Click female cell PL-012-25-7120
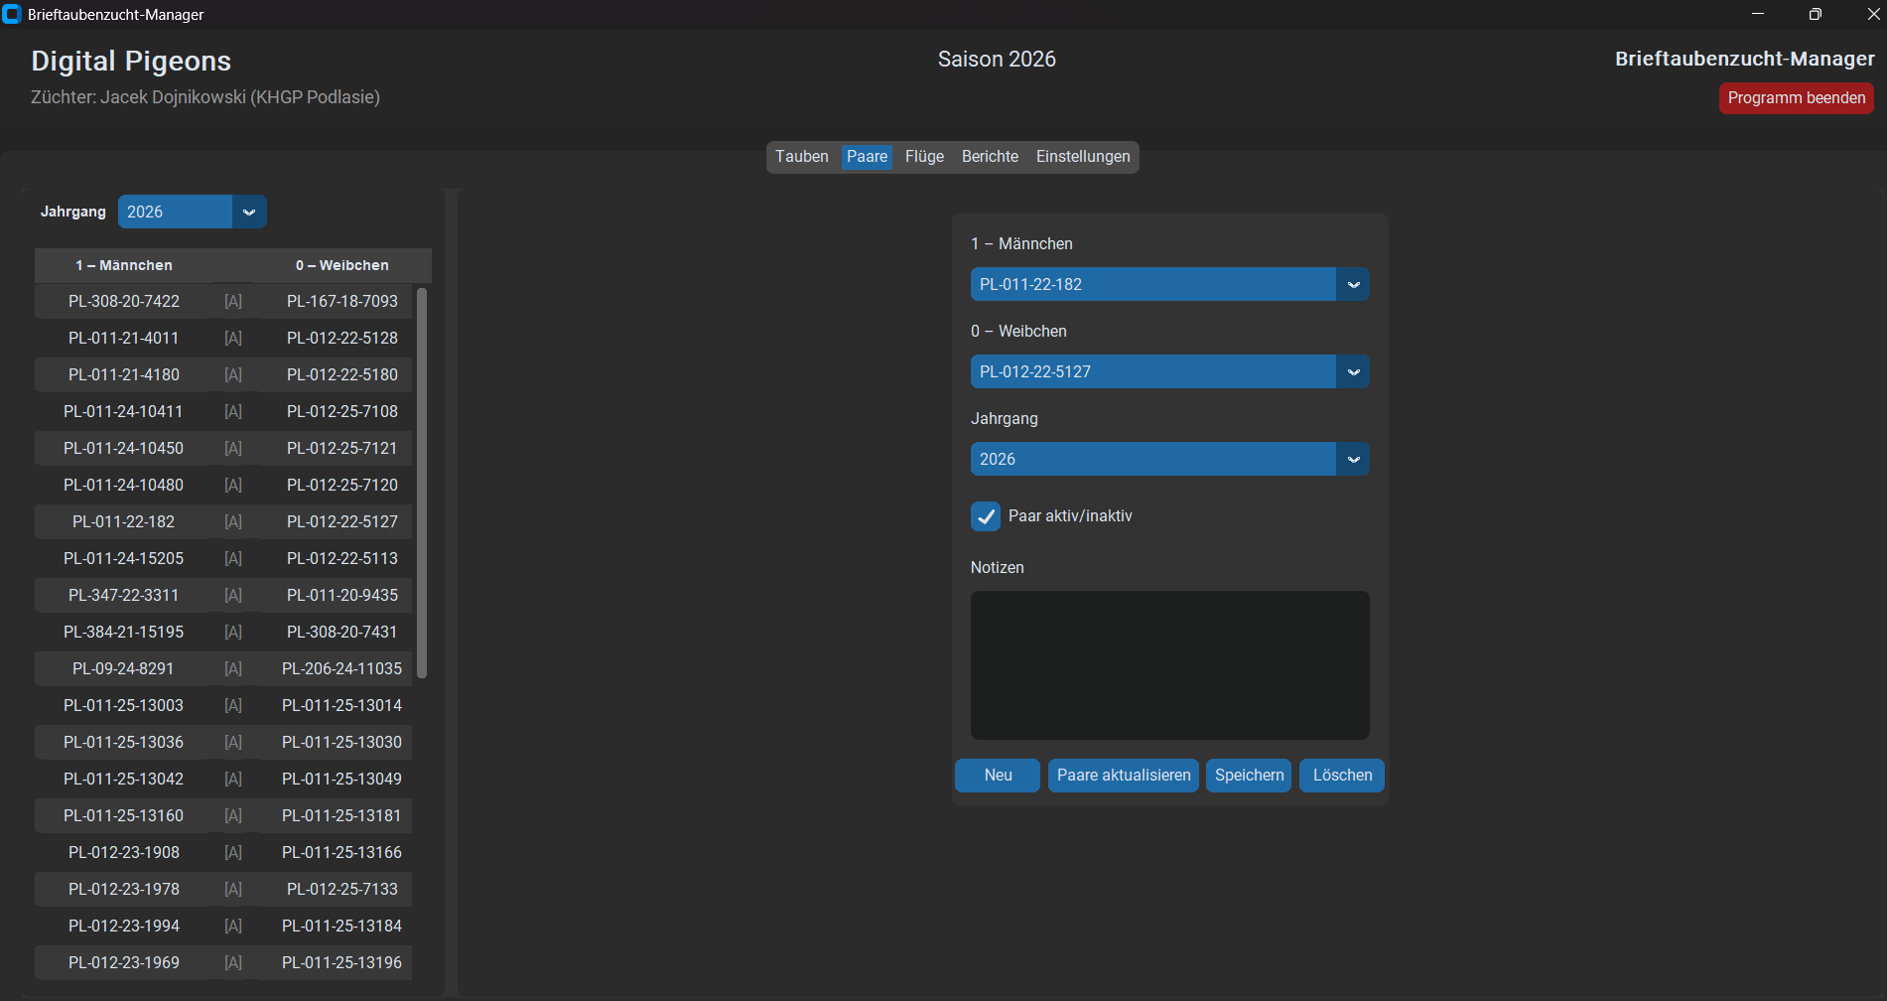 click(342, 485)
